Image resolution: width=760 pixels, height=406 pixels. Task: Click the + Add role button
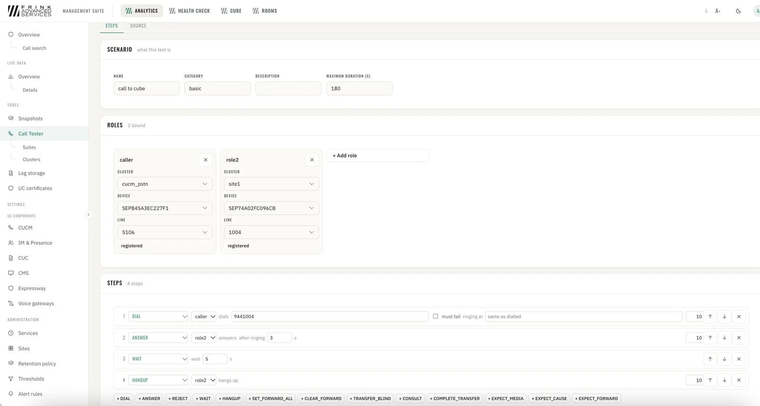378,156
